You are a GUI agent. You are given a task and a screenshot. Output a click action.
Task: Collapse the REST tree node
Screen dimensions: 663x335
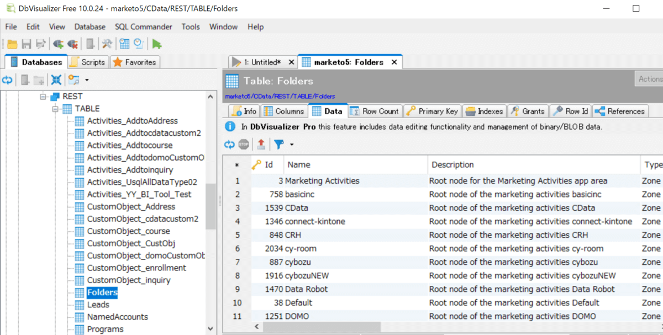click(x=44, y=97)
